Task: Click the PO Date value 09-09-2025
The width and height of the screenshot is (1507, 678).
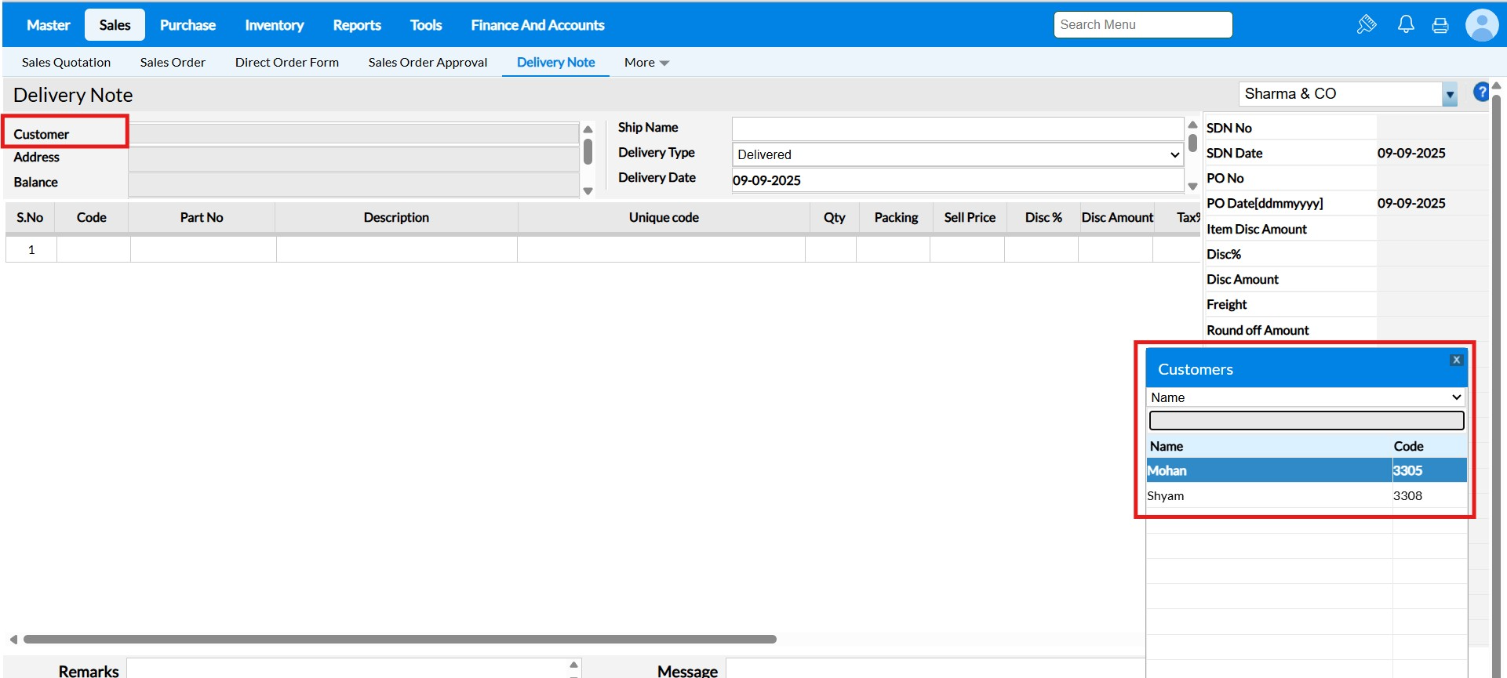Action: 1411,204
